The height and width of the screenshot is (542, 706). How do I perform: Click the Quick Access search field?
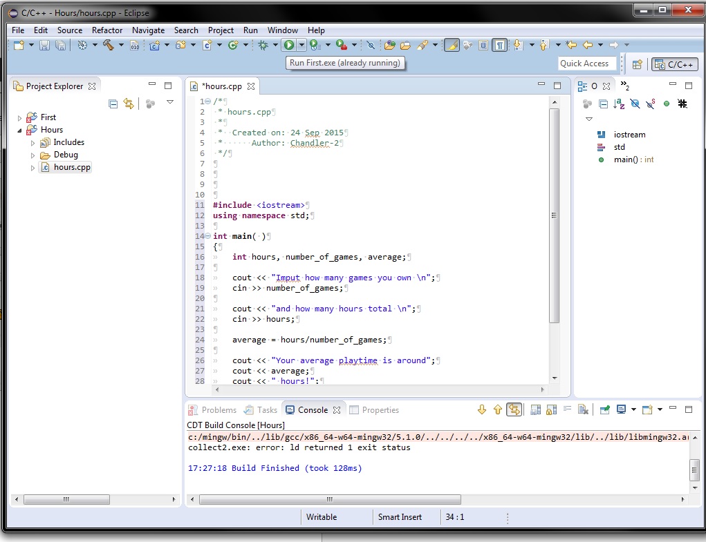pos(584,64)
